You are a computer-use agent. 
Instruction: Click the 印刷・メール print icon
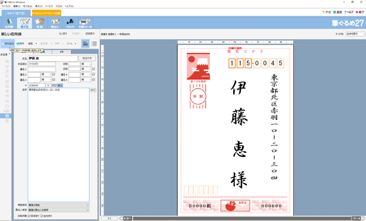coord(85,22)
